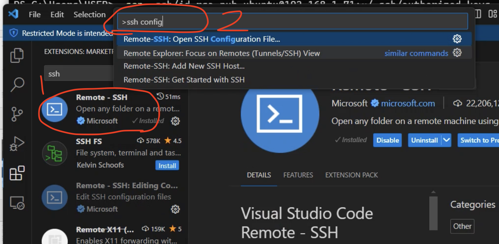The width and height of the screenshot is (499, 244).
Task: Select the Remote - SSH: Editing Co... title
Action: 127,185
